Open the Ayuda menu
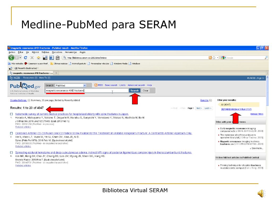Viewport: 272px width, 204px height. point(82,52)
